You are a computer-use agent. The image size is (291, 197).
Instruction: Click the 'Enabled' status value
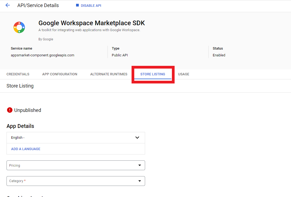coord(219,55)
